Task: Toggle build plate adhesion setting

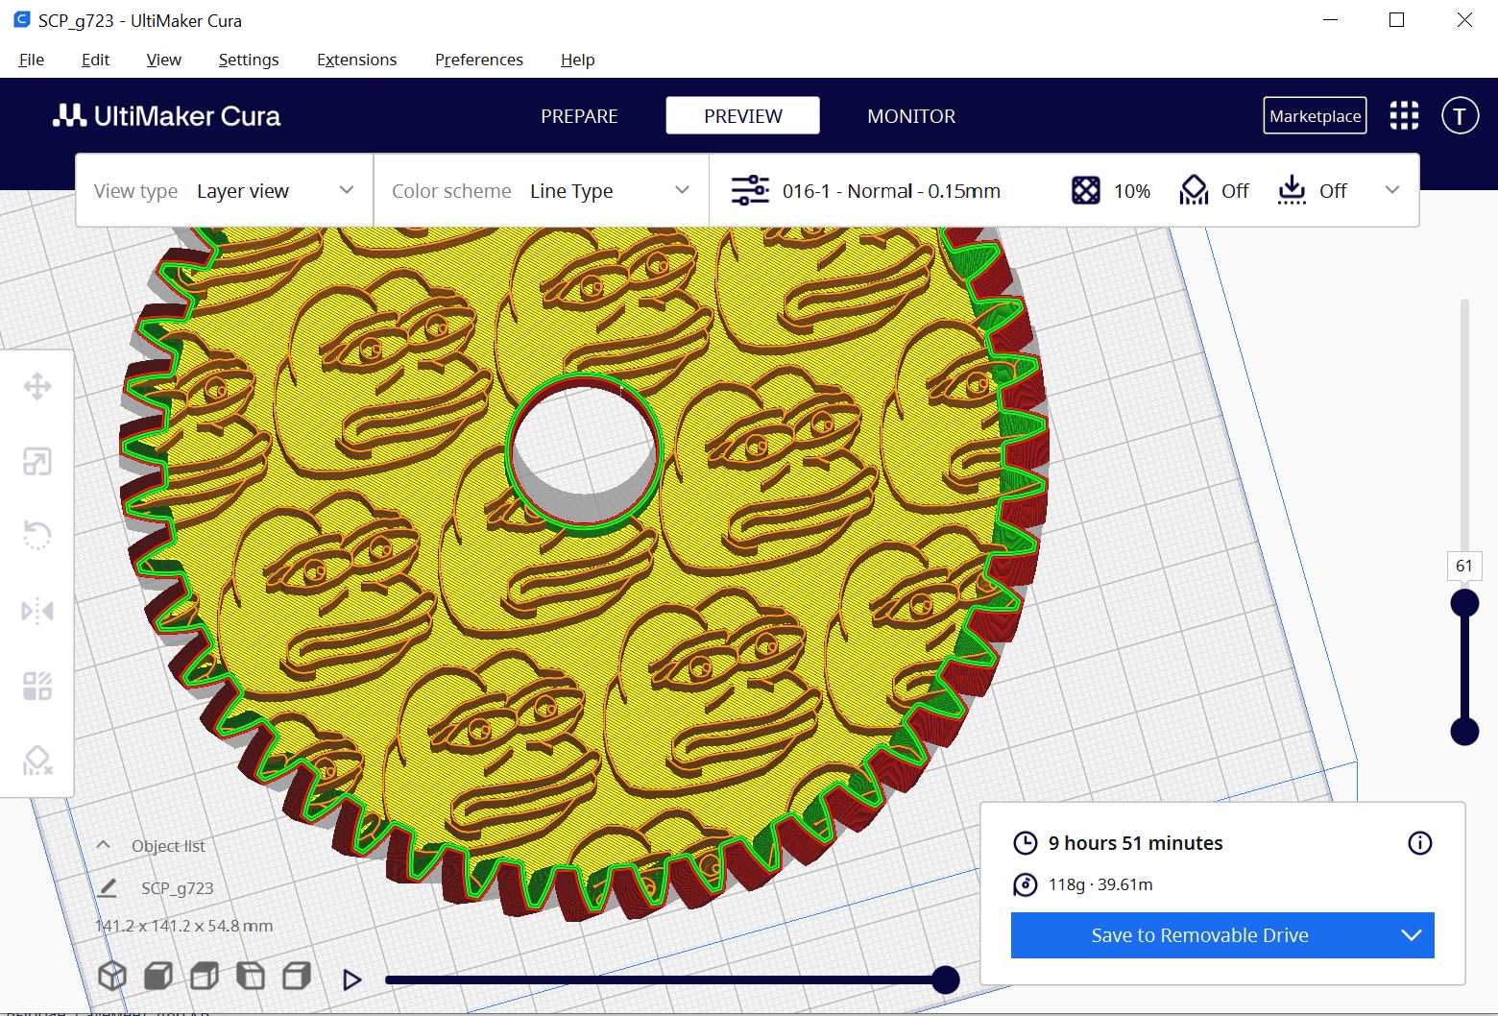Action: tap(1313, 190)
